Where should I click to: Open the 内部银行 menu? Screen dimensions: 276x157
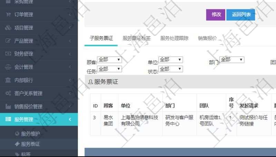(39, 80)
